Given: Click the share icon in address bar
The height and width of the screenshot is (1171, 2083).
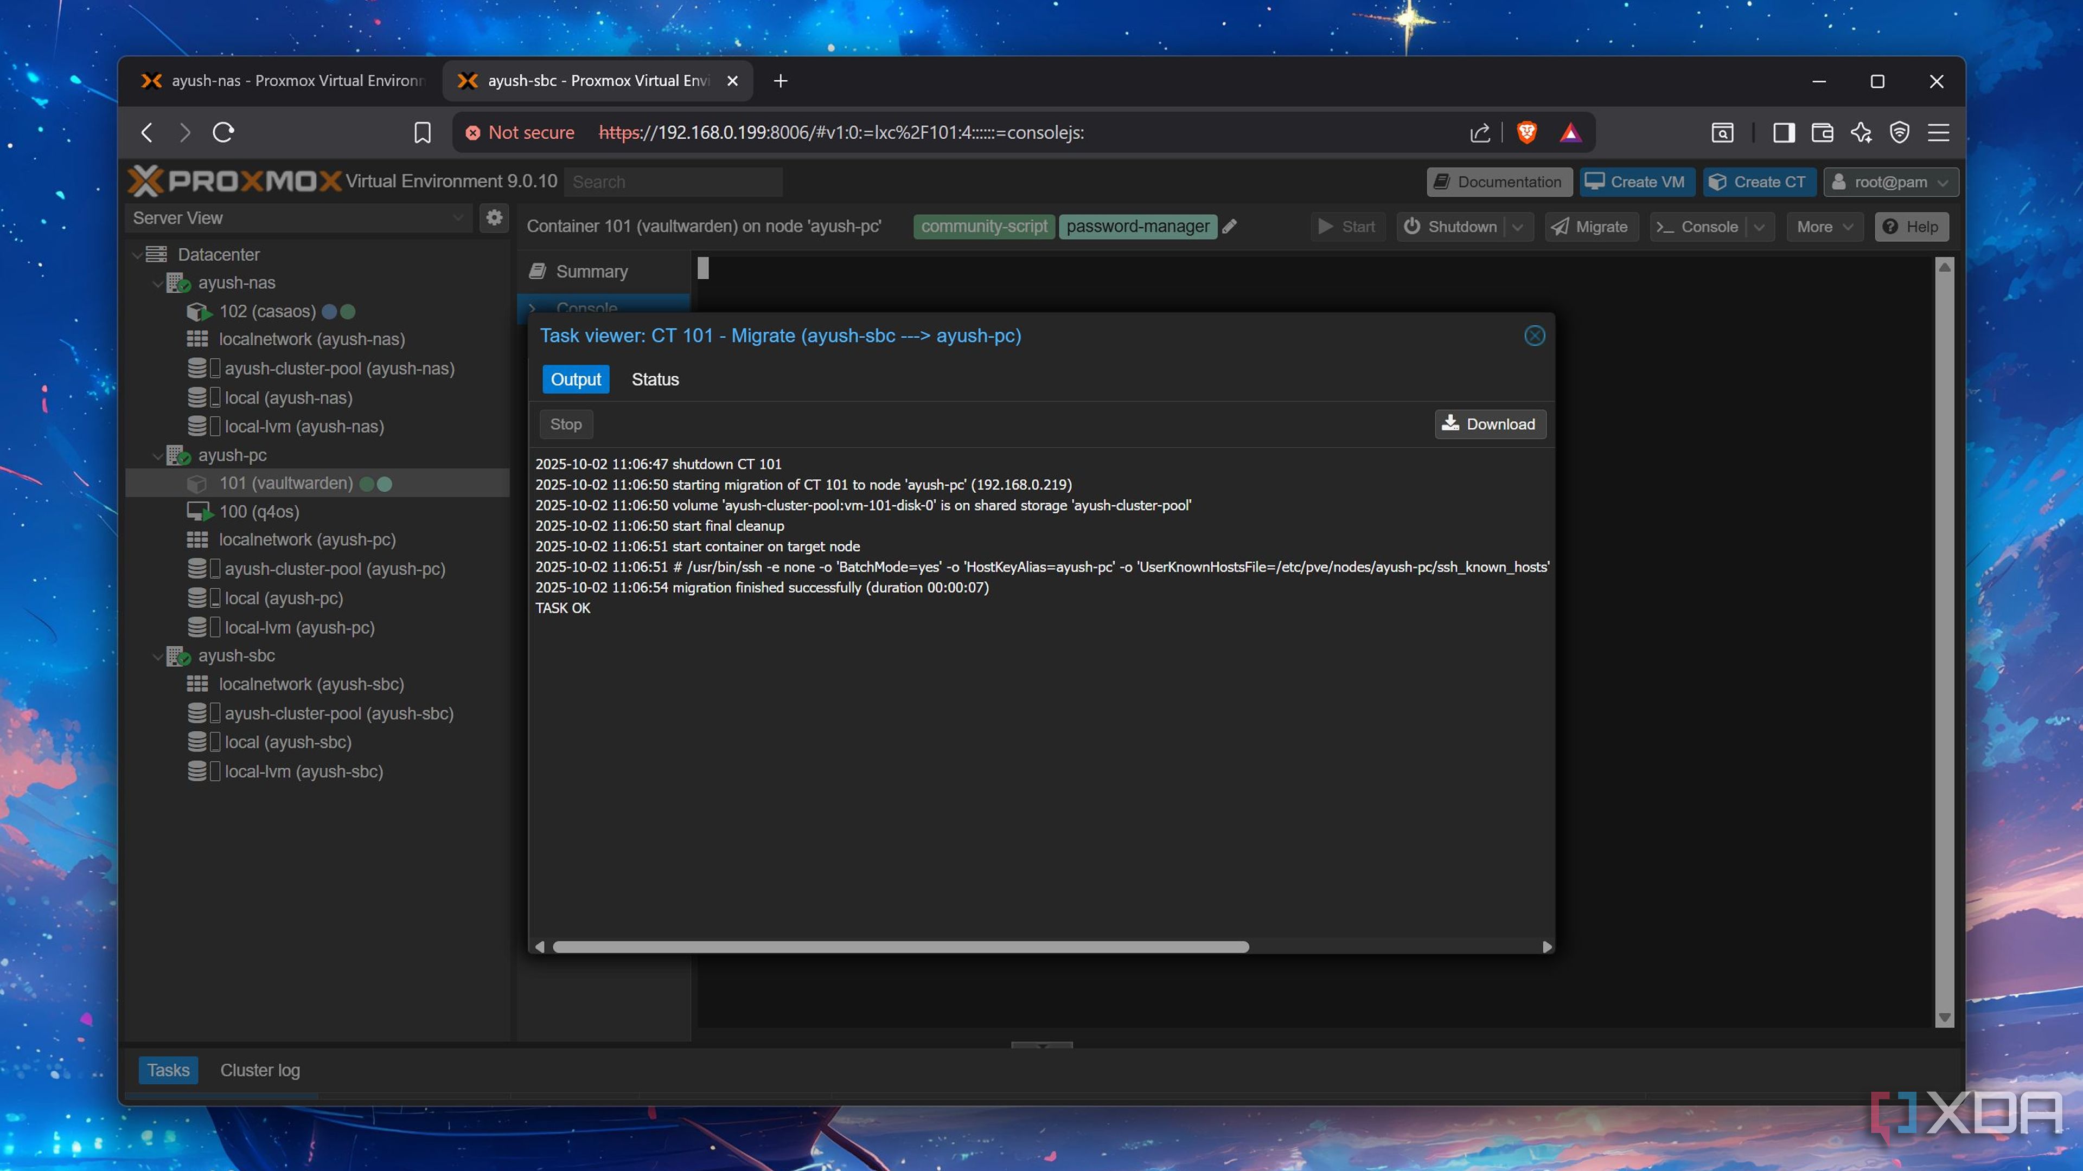Looking at the screenshot, I should click(x=1480, y=132).
